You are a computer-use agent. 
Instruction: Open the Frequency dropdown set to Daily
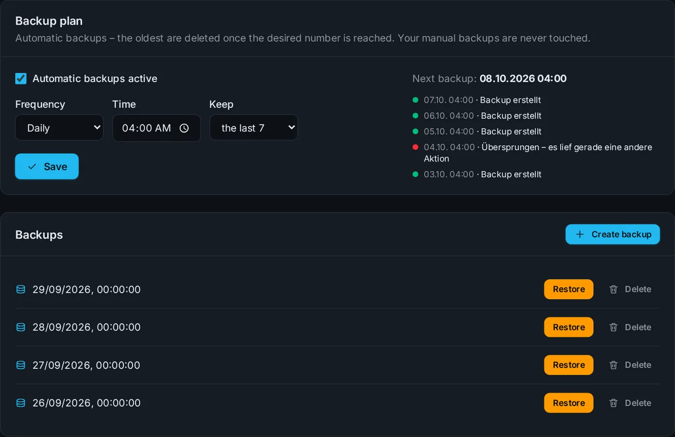[x=59, y=128]
